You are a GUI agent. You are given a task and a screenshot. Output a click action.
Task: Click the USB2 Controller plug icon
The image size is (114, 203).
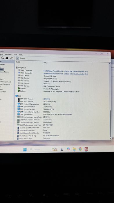[19, 70]
